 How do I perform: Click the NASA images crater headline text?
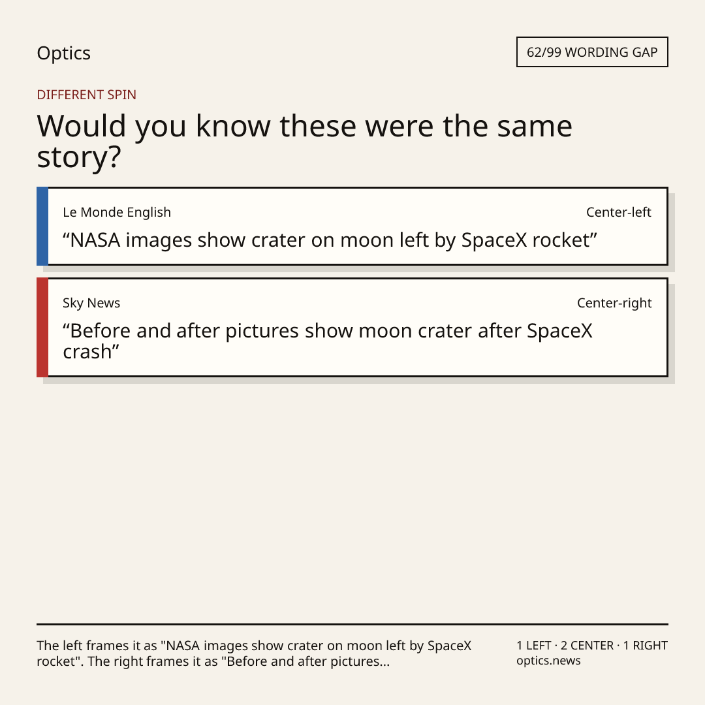tap(330, 240)
